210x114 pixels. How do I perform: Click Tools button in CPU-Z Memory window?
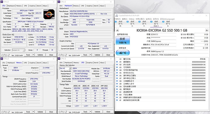28,112
